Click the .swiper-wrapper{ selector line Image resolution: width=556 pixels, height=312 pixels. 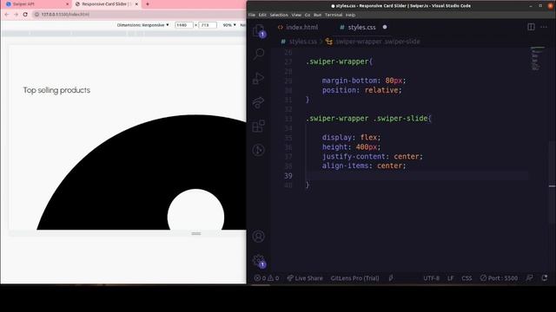[340, 62]
